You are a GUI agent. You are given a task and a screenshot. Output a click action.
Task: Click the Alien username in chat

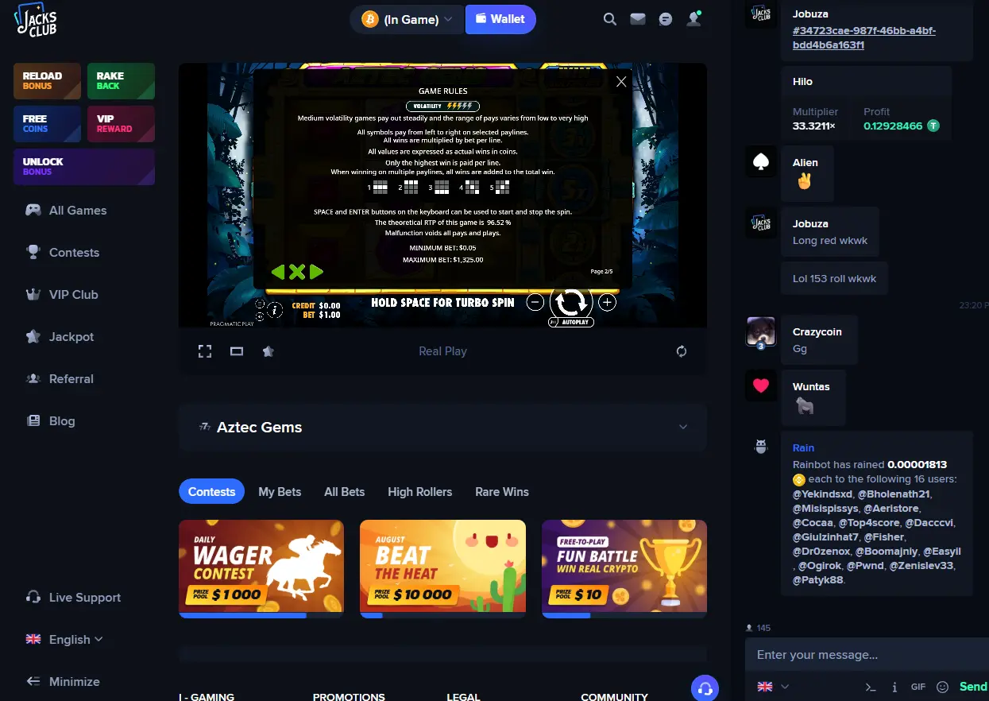pos(805,163)
